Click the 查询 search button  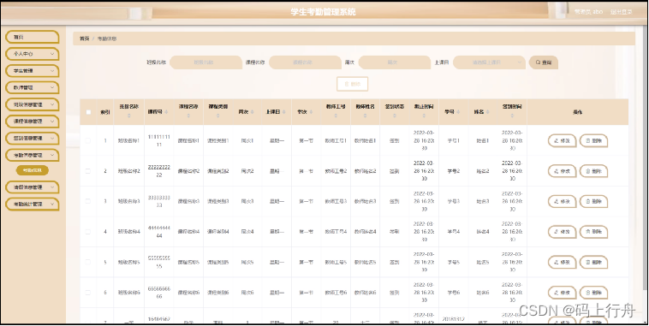(544, 62)
